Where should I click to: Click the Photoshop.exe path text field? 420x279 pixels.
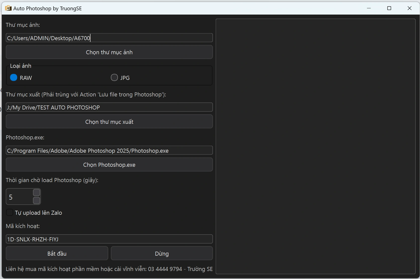point(109,150)
